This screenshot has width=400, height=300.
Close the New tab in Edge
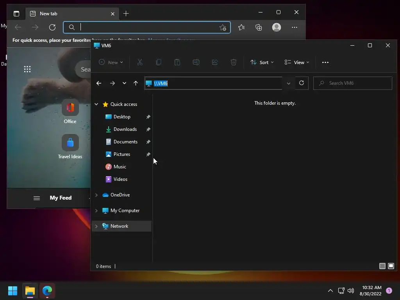click(112, 14)
